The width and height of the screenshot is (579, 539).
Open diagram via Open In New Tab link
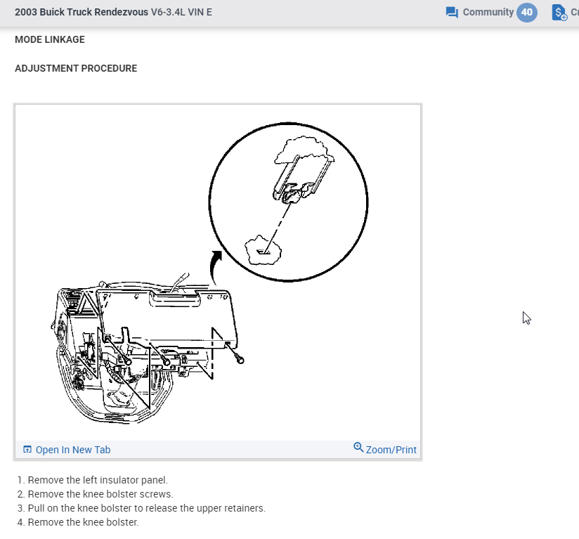[73, 450]
